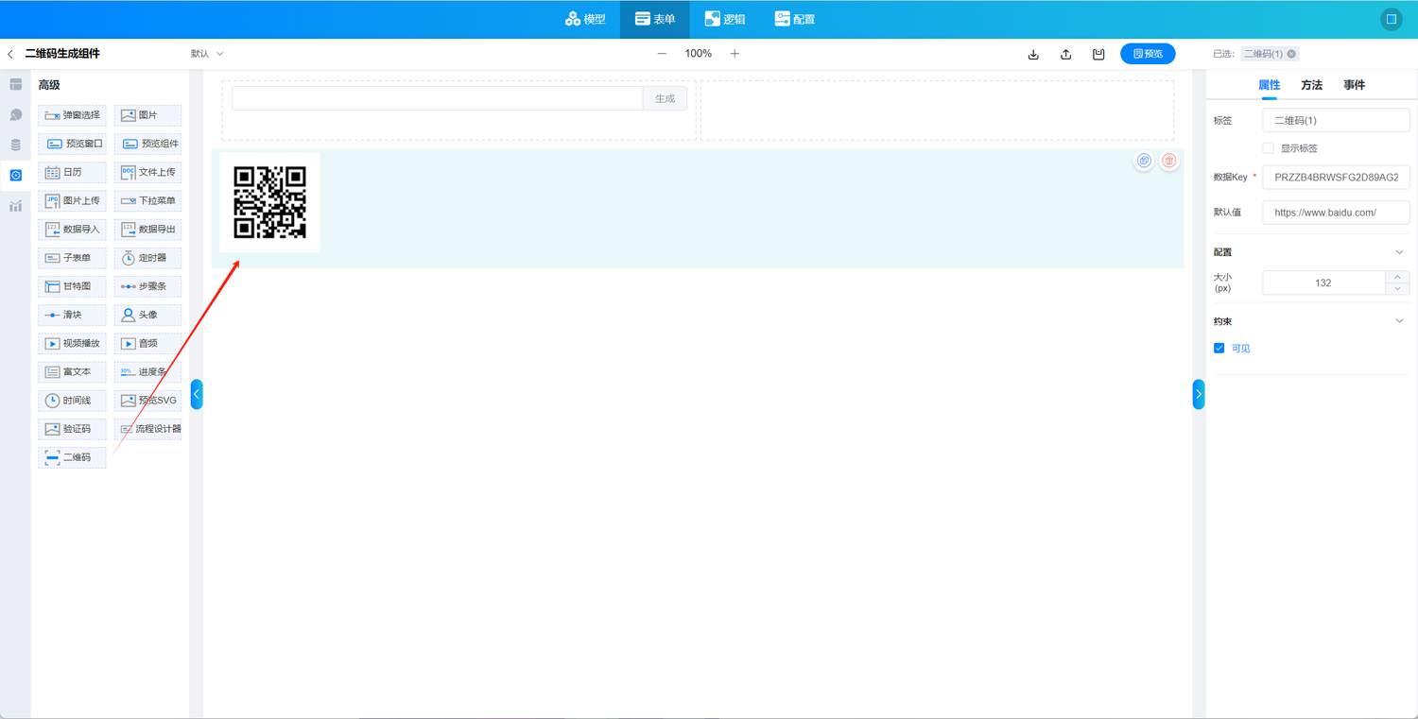This screenshot has width=1418, height=719.
Task: Decrease the size stepper value
Action: [1397, 289]
